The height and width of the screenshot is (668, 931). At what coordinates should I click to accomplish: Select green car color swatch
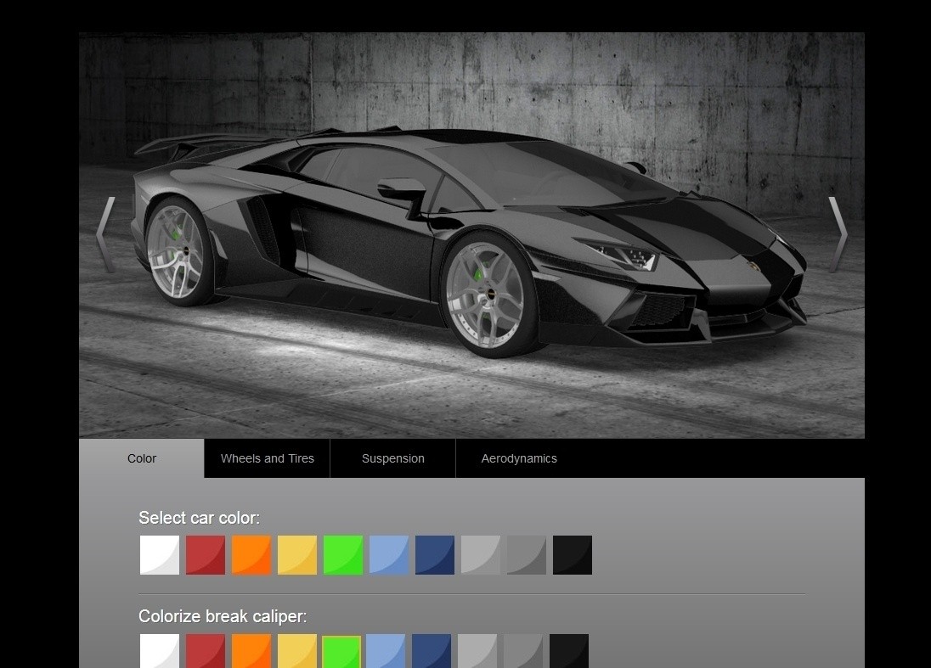(x=343, y=555)
